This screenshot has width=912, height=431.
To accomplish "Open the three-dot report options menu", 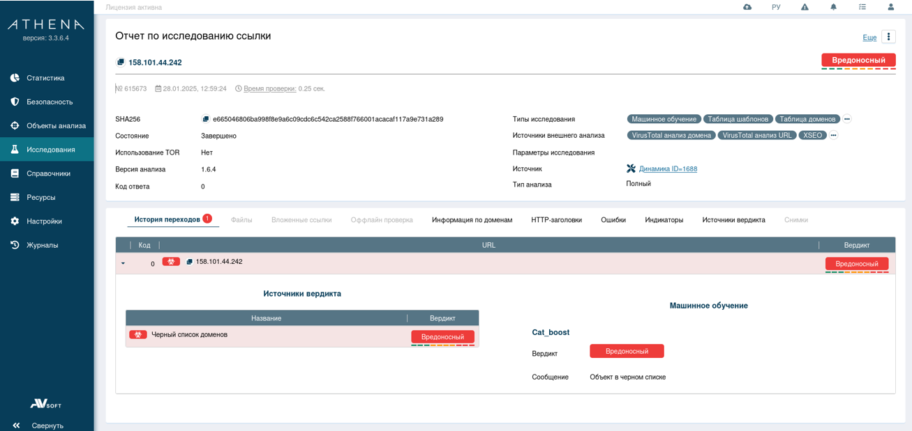I will (888, 37).
